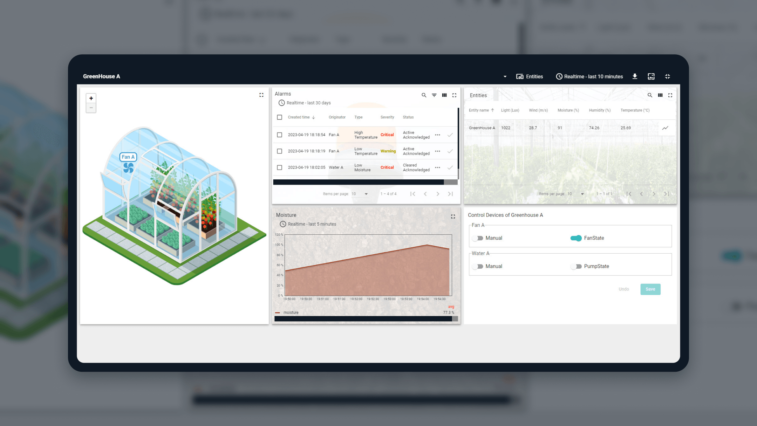
Task: Click the Save button
Action: point(650,289)
